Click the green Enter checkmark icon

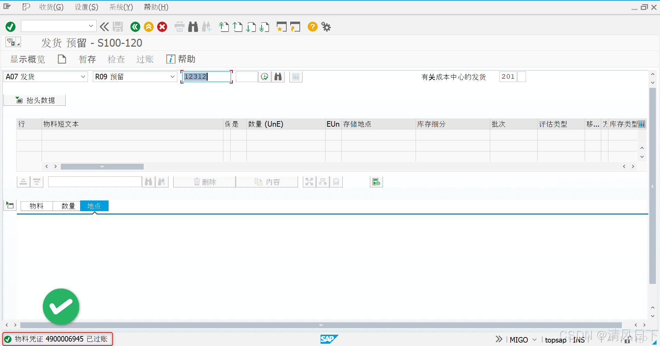pos(10,26)
